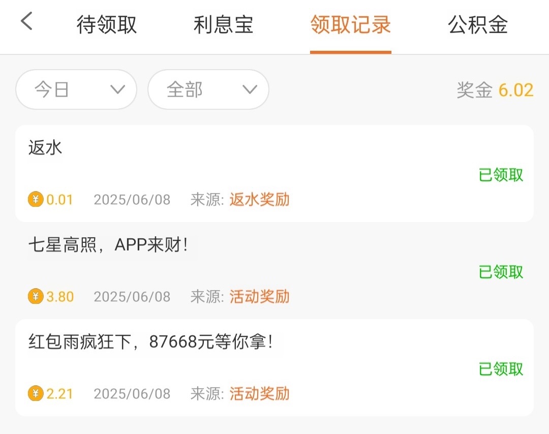Open the 今日 date filter dropdown

pyautogui.click(x=76, y=90)
